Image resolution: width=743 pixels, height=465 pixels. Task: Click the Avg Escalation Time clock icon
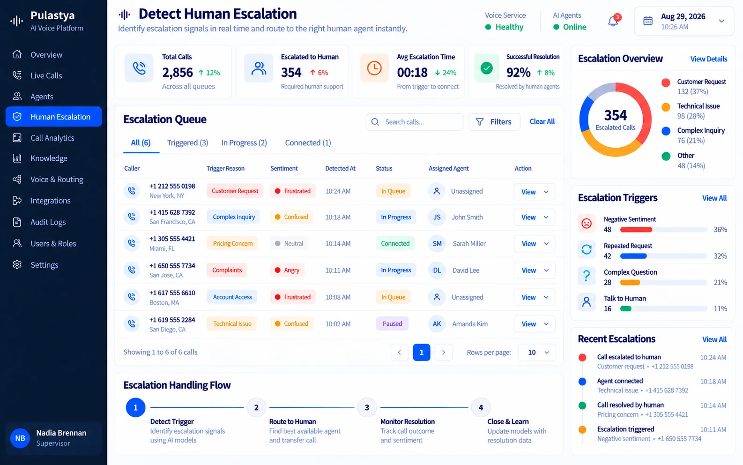tap(374, 68)
